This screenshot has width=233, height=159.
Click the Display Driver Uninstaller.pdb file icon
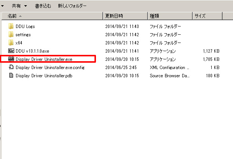pos(11,75)
